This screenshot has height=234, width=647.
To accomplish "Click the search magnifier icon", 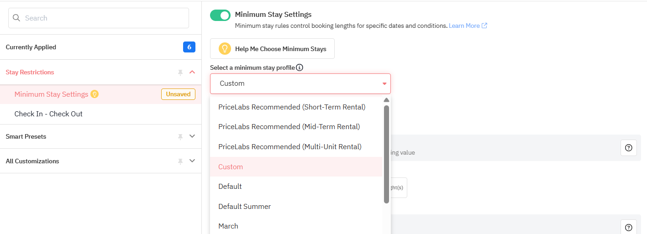I will 16,18.
